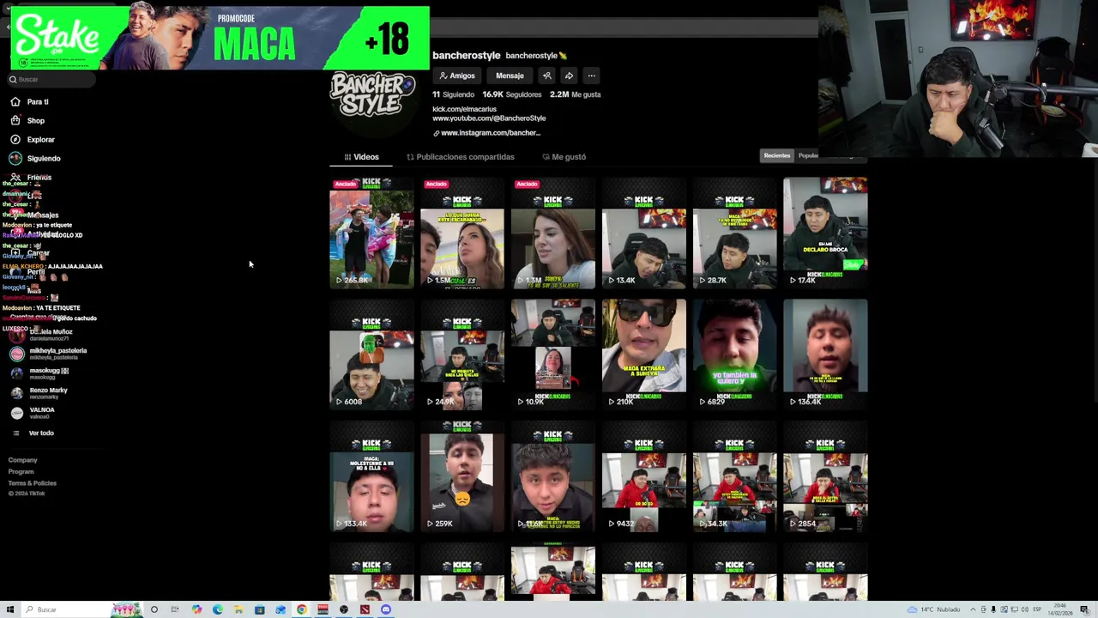The image size is (1098, 618).
Task: Open the mikheyla_pasteleria account
Action: (49, 353)
